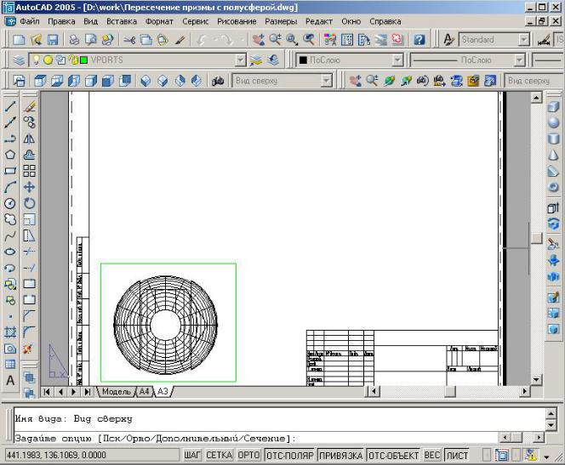This screenshot has height=465, width=565.
Task: Toggle ЛИСТ paper space button
Action: [x=457, y=456]
